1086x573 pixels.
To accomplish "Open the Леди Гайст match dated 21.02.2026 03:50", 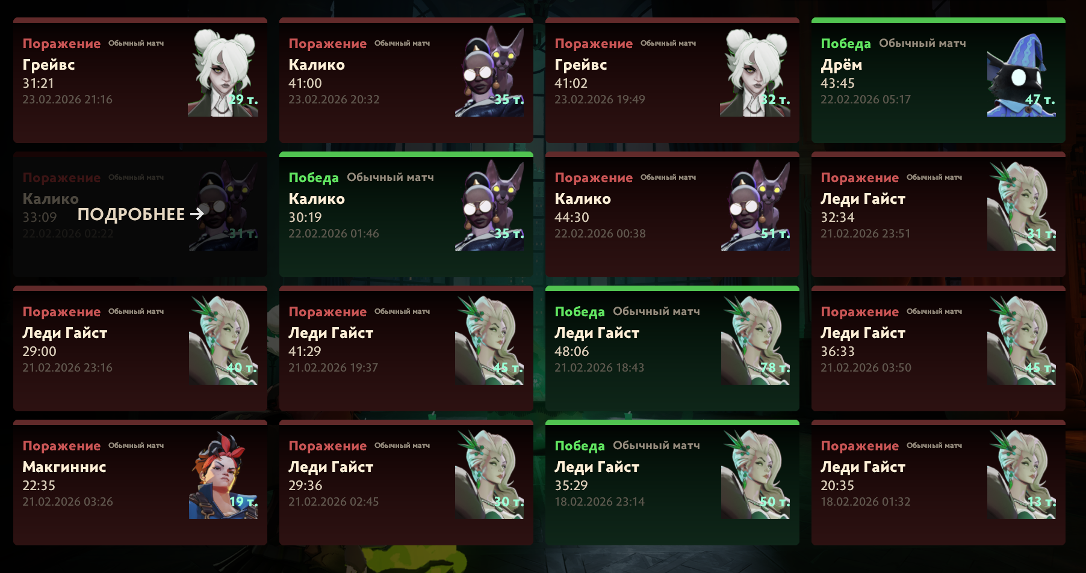I will 939,349.
